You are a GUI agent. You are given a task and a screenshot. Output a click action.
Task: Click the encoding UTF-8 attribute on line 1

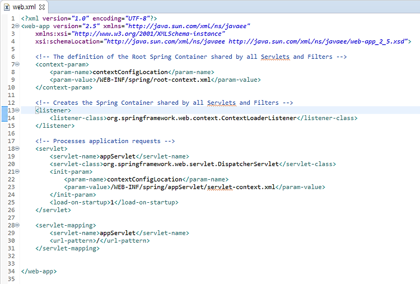coord(121,18)
